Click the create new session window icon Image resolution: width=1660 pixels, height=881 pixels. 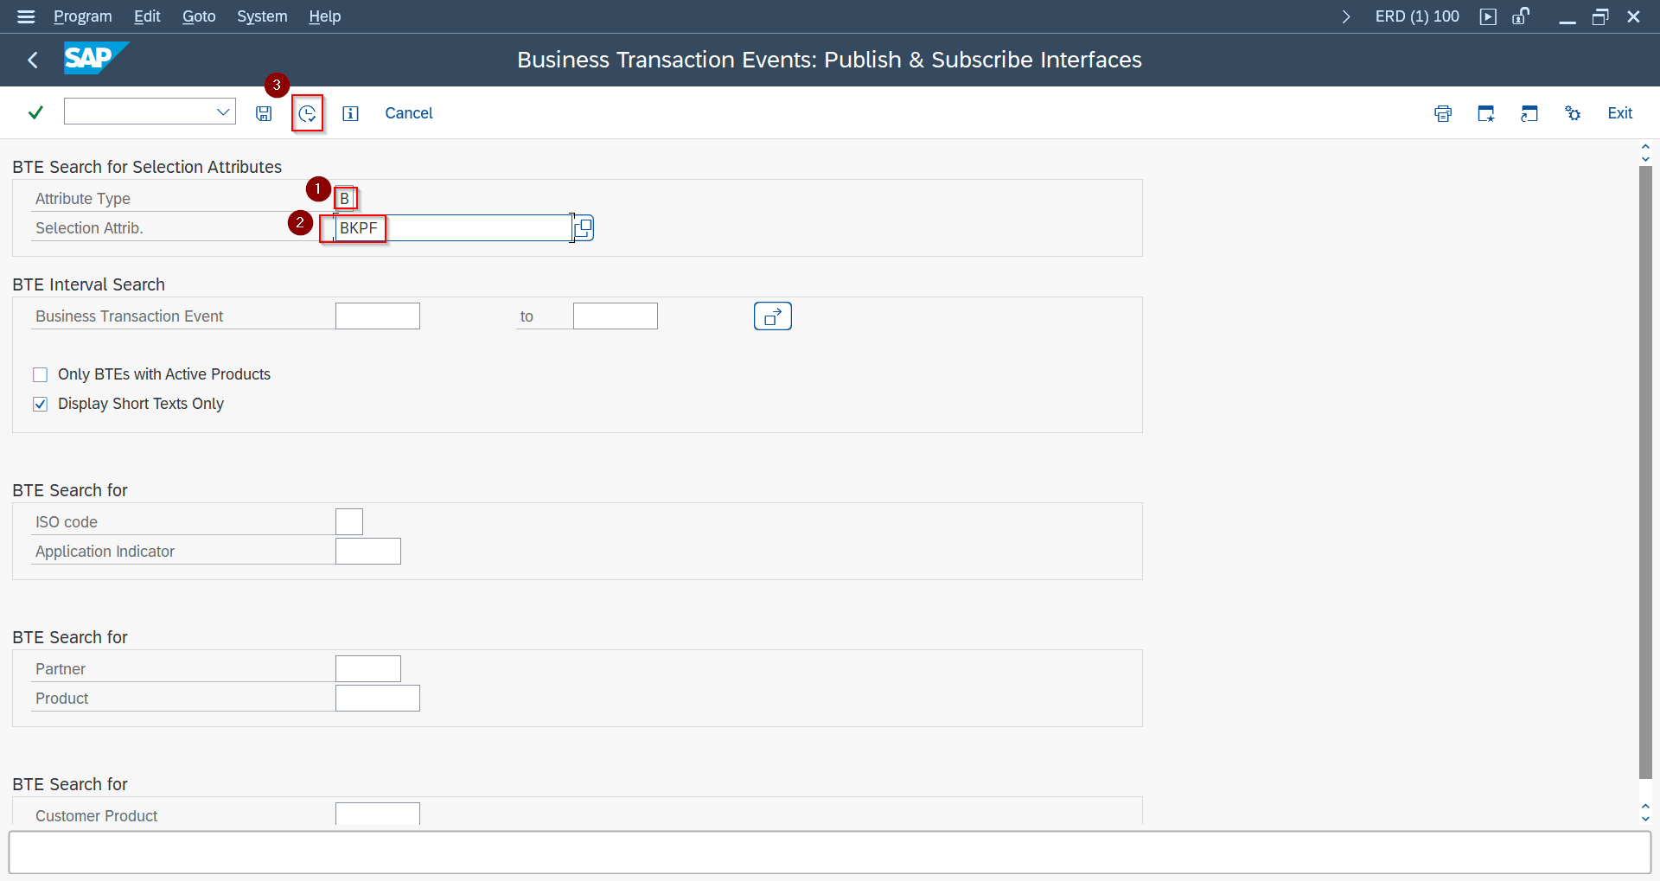[1486, 113]
